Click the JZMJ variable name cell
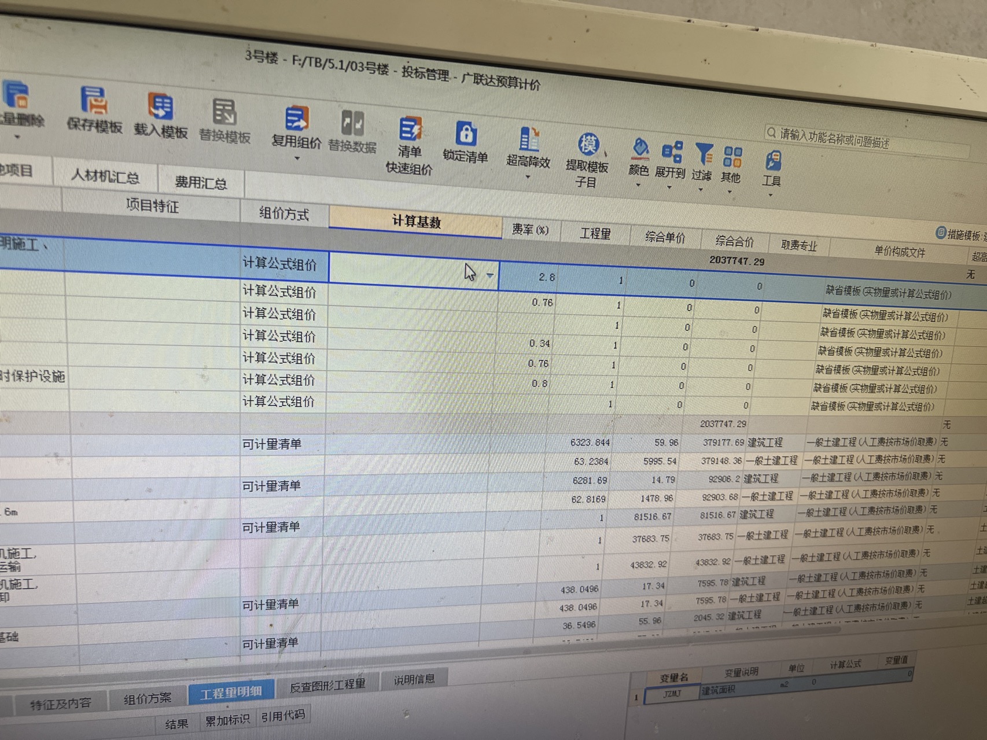Viewport: 987px width, 740px height. pyautogui.click(x=672, y=694)
